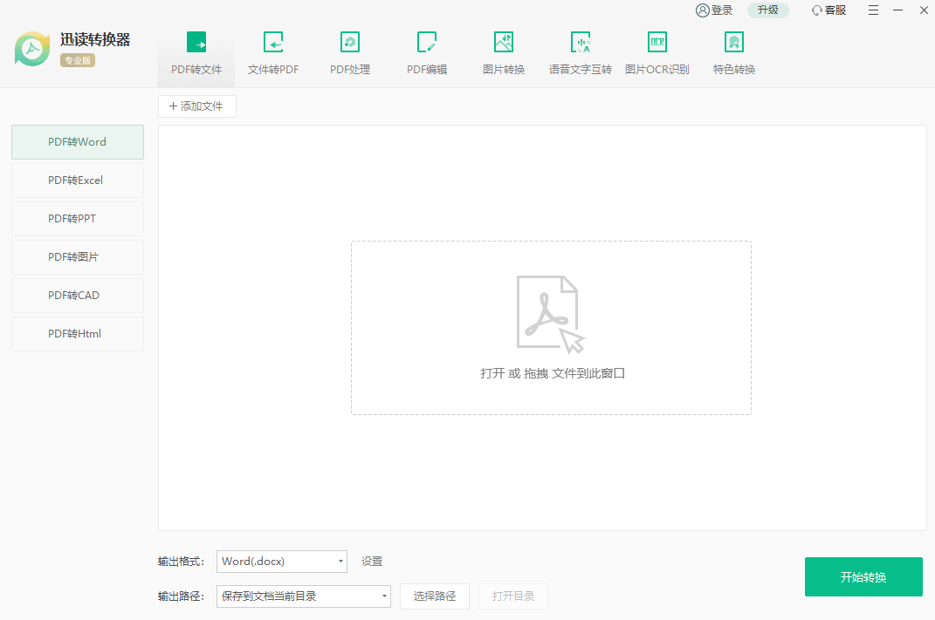The height and width of the screenshot is (620, 935).
Task: Launch the PDF编辑 editor
Action: point(426,52)
